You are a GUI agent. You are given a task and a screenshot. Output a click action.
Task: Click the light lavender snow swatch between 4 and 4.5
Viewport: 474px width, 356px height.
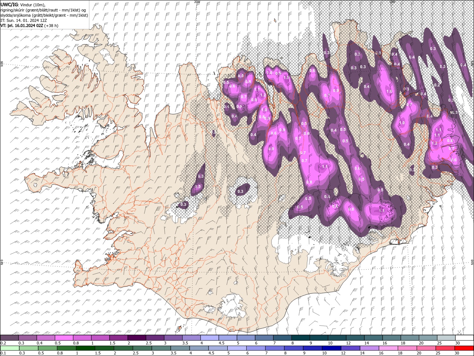[x=209, y=337]
